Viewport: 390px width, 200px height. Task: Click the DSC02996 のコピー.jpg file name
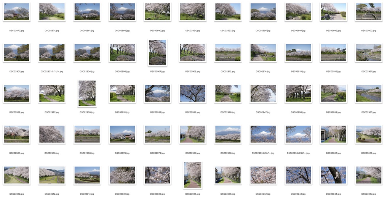pos(298,153)
